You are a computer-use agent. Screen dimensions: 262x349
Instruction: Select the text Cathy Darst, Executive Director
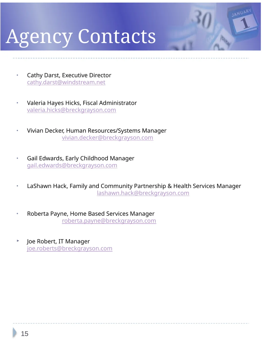point(69,75)
